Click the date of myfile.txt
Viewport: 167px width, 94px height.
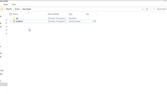click(57, 21)
